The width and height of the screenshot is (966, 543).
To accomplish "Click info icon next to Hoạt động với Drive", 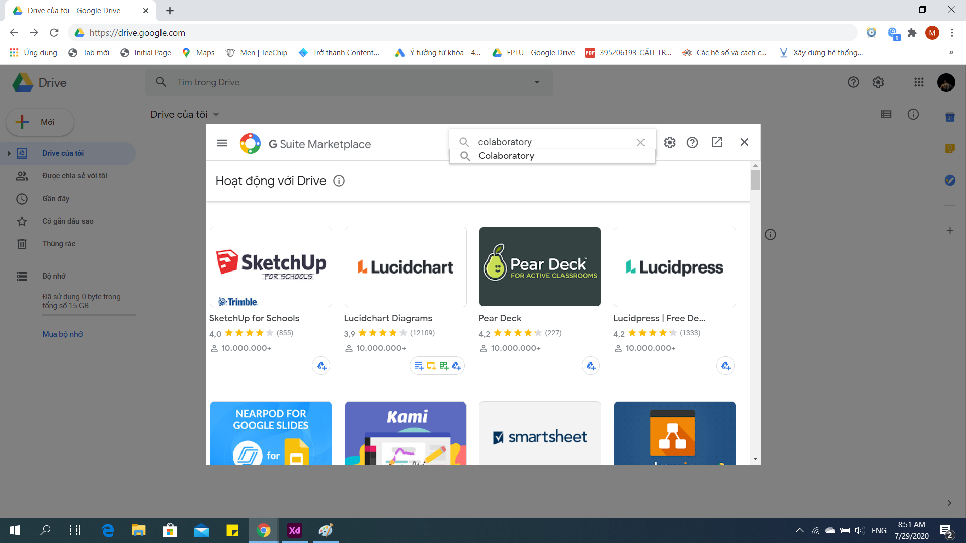I will pos(339,181).
